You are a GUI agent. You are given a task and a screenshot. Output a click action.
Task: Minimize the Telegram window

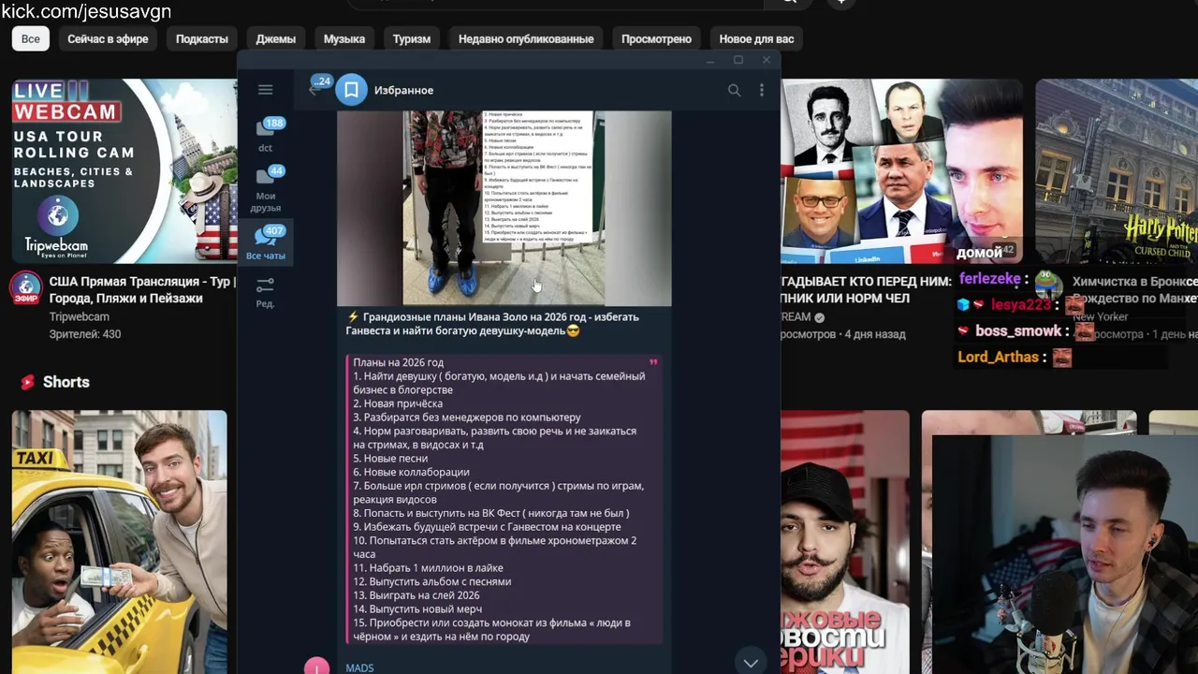coord(710,60)
